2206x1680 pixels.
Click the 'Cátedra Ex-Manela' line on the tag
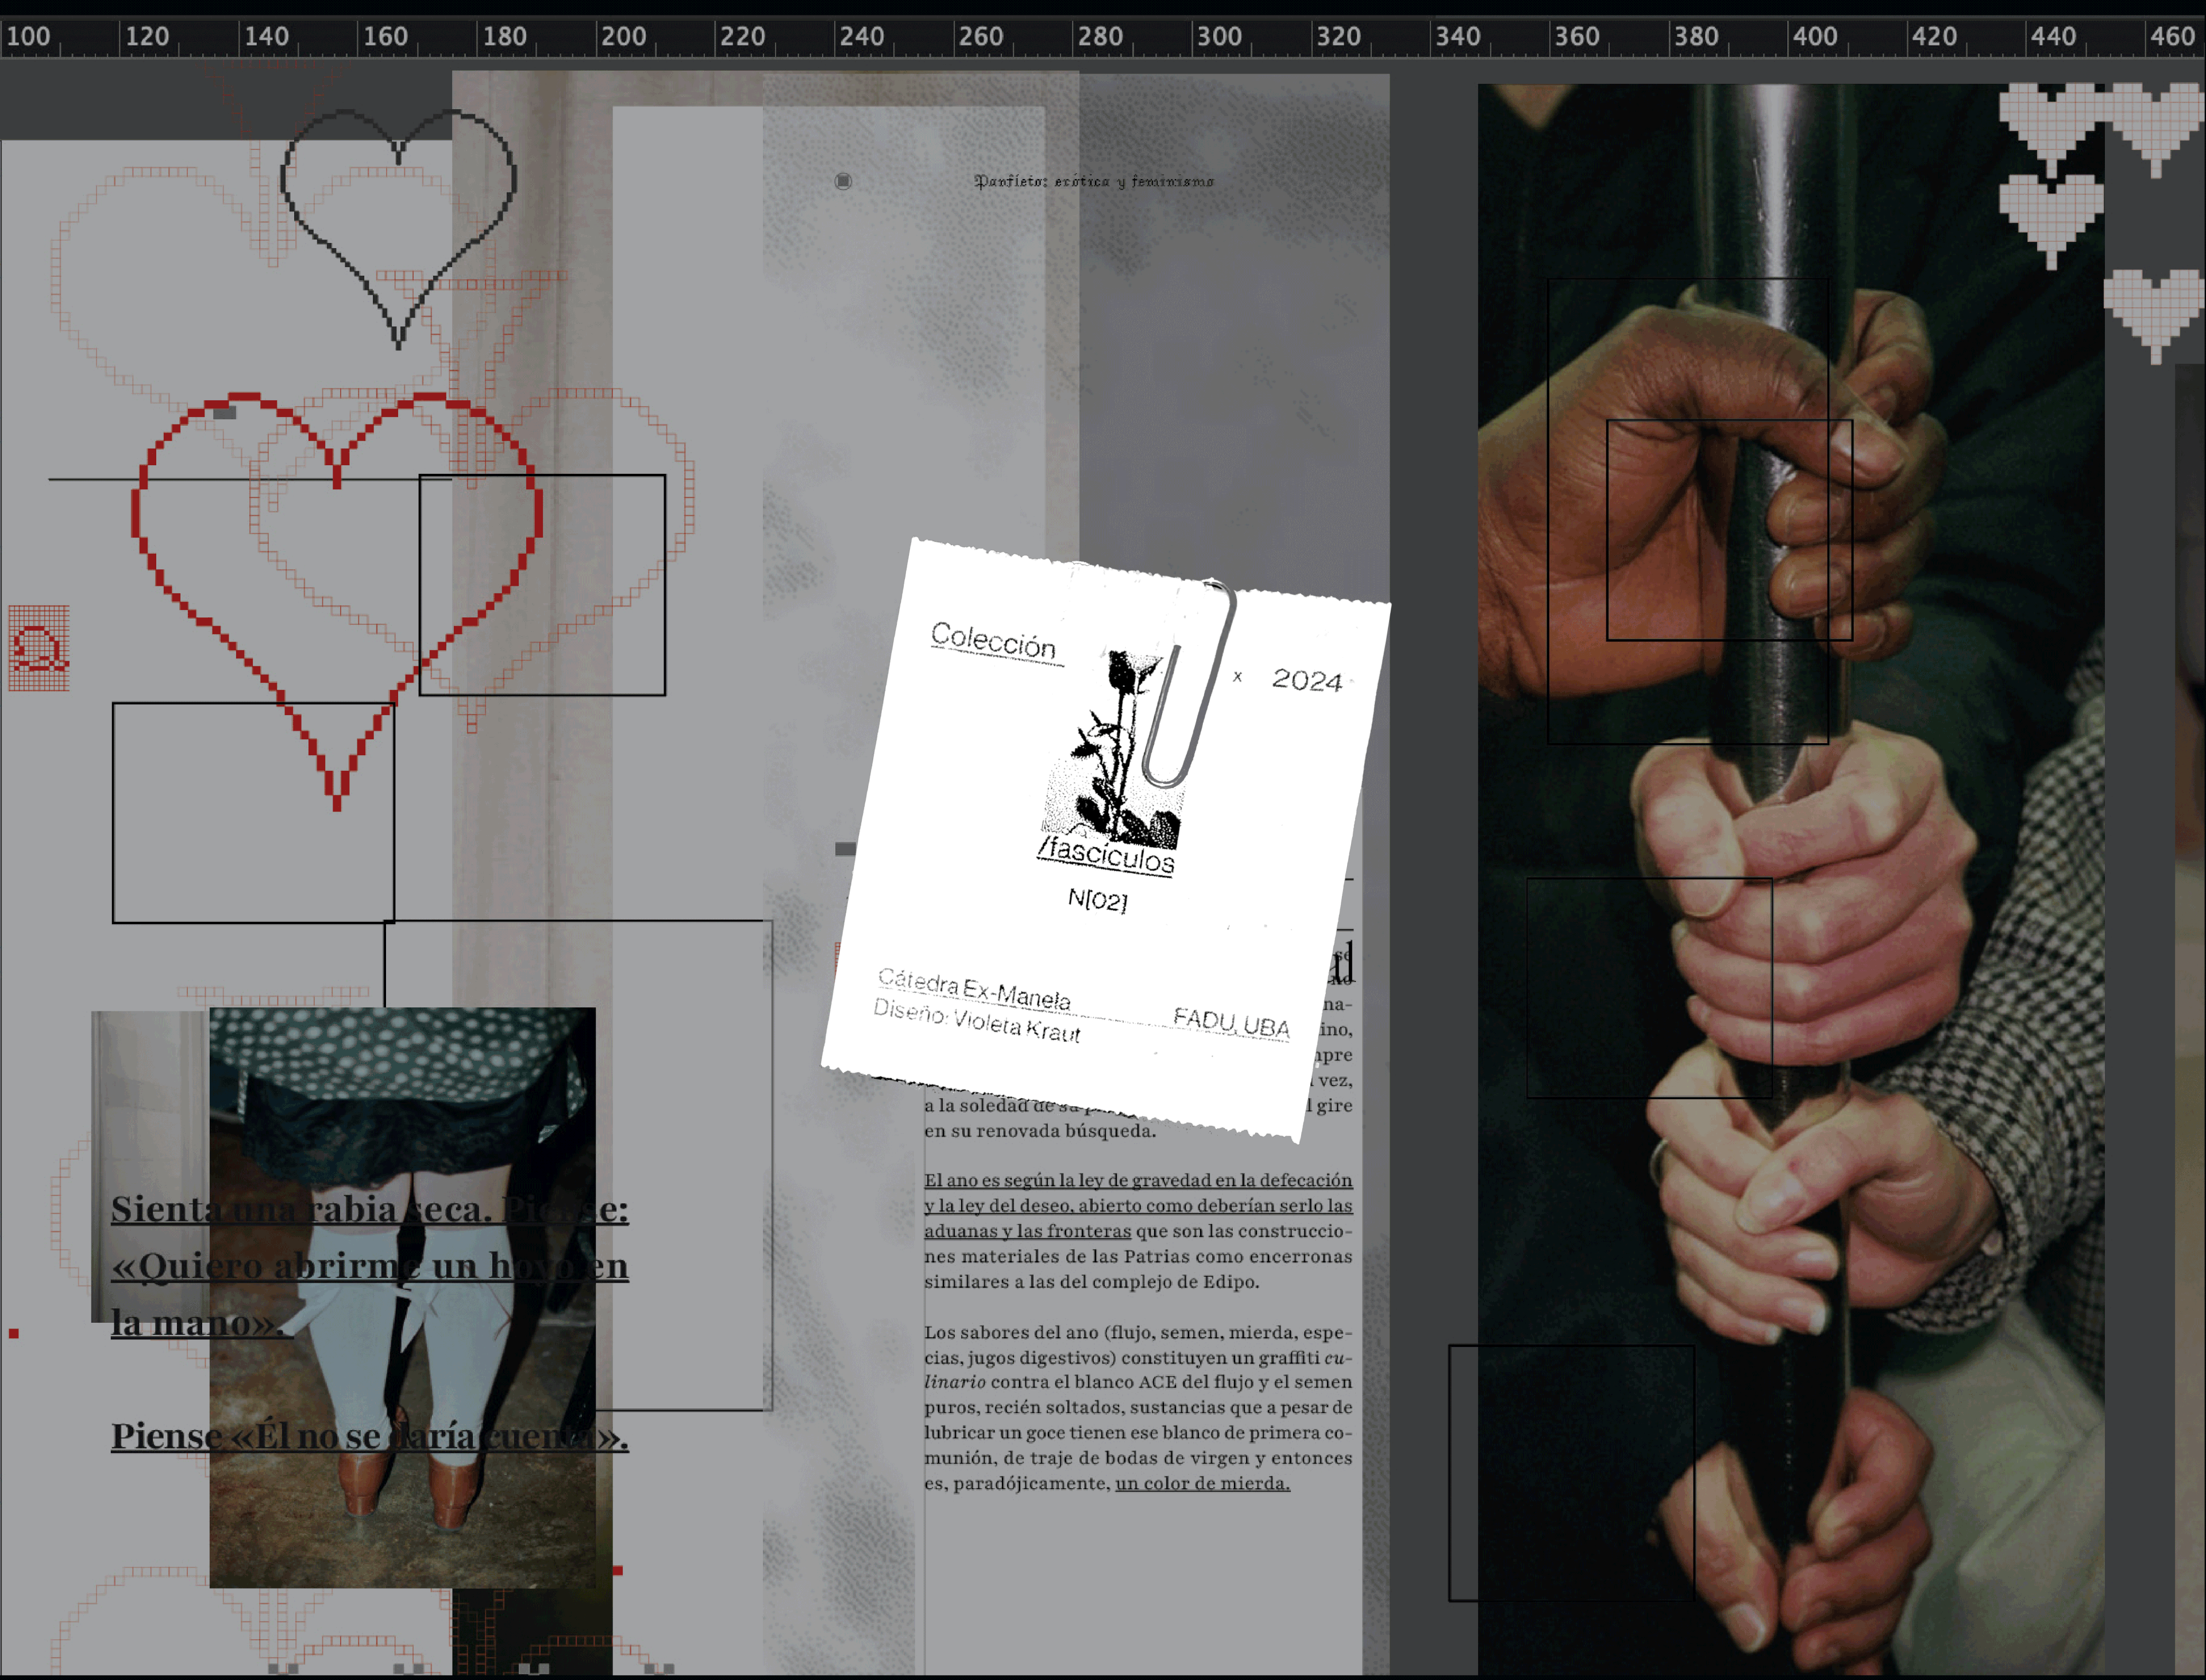[974, 989]
